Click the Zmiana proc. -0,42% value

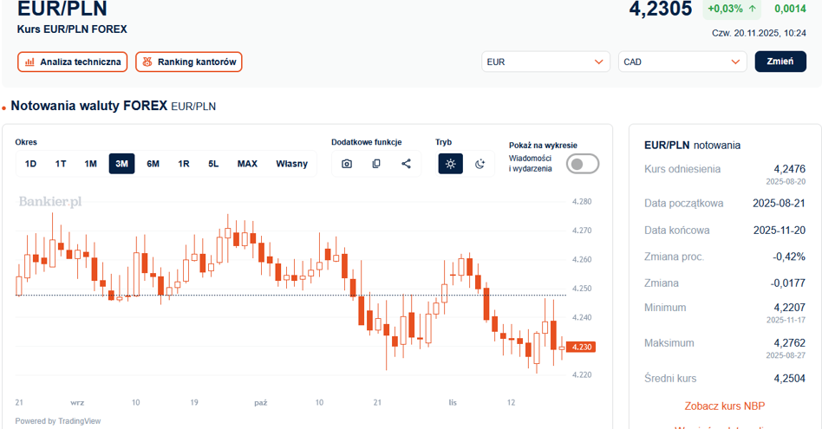click(789, 257)
